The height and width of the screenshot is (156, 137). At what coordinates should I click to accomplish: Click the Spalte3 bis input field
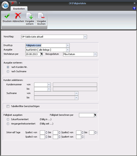[x=55, y=137]
